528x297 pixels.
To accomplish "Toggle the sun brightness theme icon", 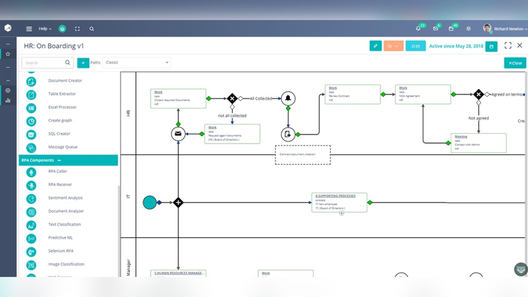I will pyautogui.click(x=468, y=28).
